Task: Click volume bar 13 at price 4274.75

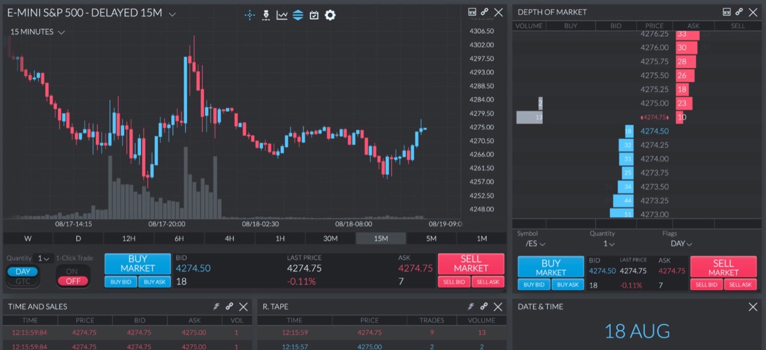Action: [x=530, y=117]
